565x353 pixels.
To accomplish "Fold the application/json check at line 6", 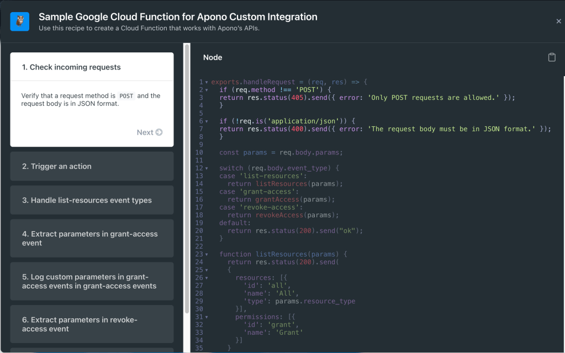I will click(x=207, y=121).
